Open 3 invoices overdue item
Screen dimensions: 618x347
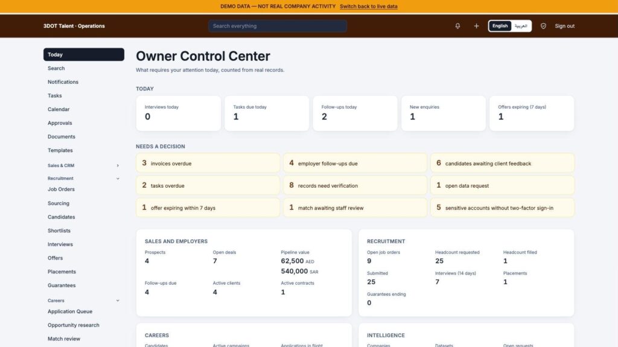pyautogui.click(x=208, y=163)
